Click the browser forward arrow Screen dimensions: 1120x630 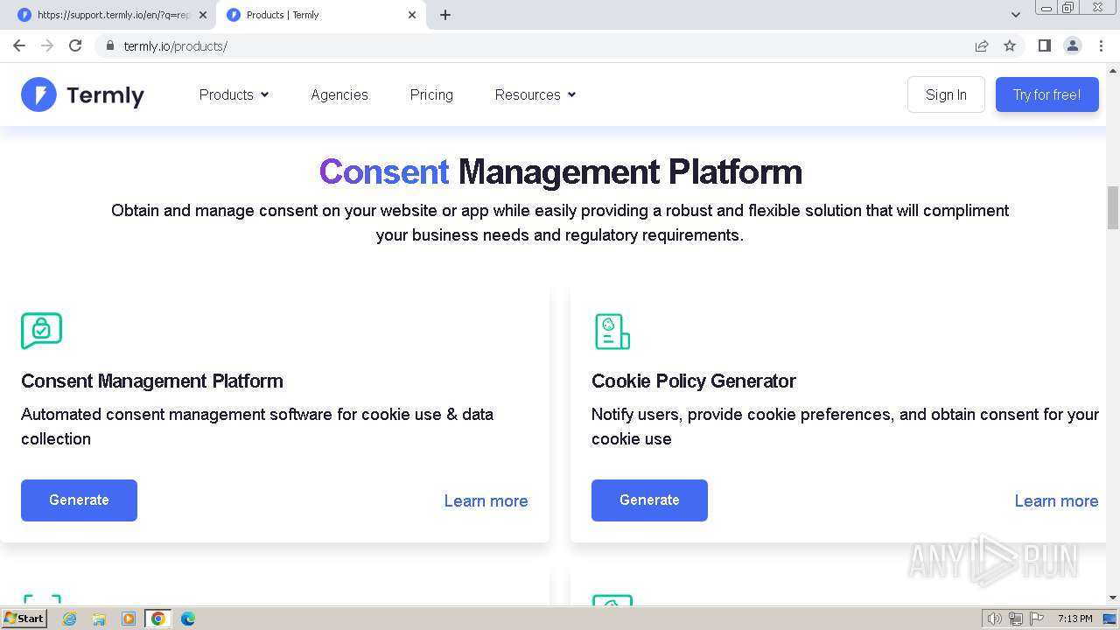pyautogui.click(x=47, y=45)
